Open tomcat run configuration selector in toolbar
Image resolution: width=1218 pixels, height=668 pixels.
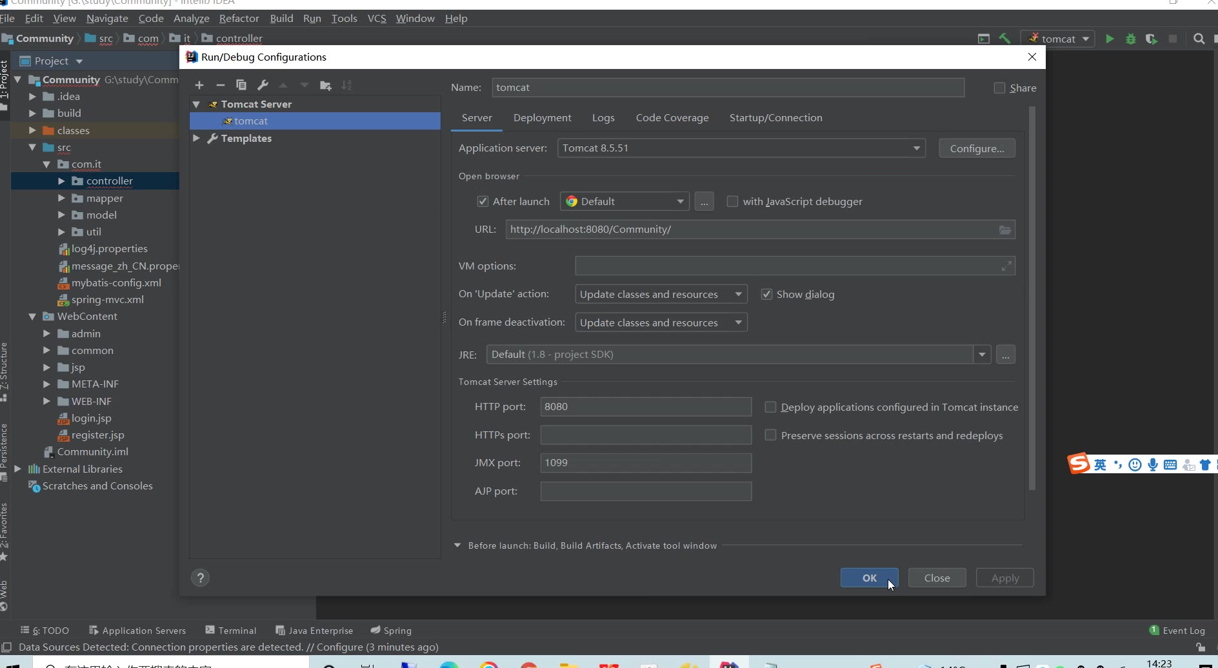click(x=1058, y=39)
